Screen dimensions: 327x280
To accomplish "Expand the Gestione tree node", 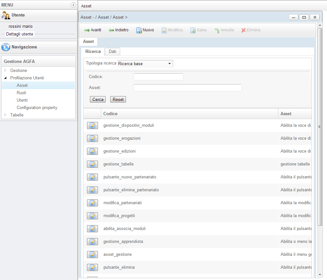I will [x=5, y=70].
